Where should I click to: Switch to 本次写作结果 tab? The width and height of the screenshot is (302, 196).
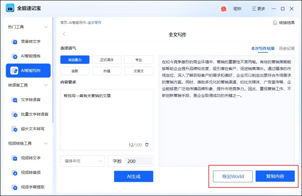click(x=263, y=49)
